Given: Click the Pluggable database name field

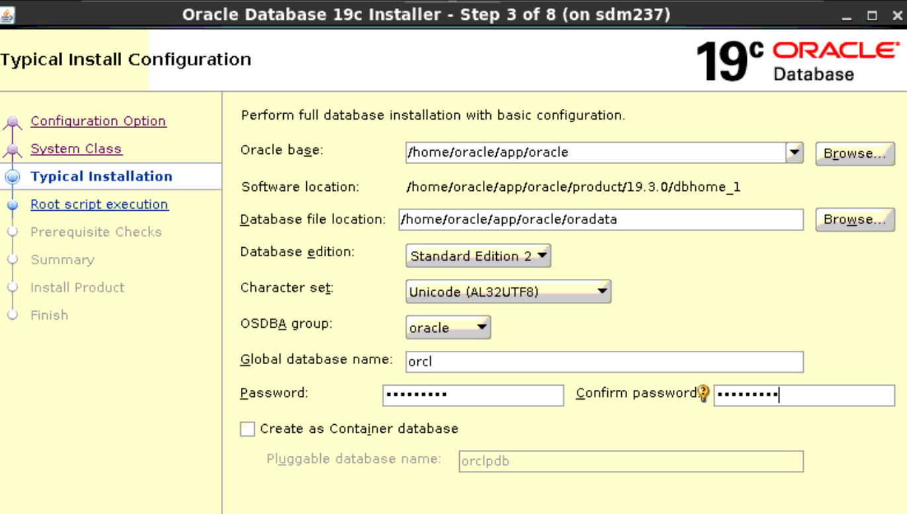Looking at the screenshot, I should point(631,461).
